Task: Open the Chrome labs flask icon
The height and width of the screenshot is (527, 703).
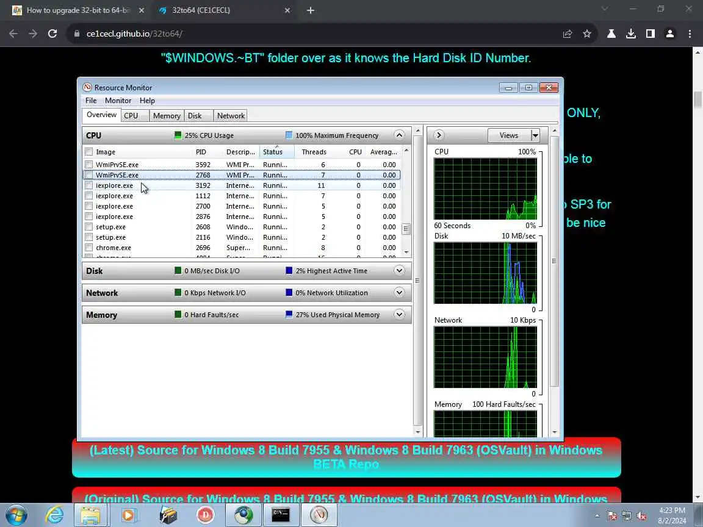Action: [x=611, y=34]
